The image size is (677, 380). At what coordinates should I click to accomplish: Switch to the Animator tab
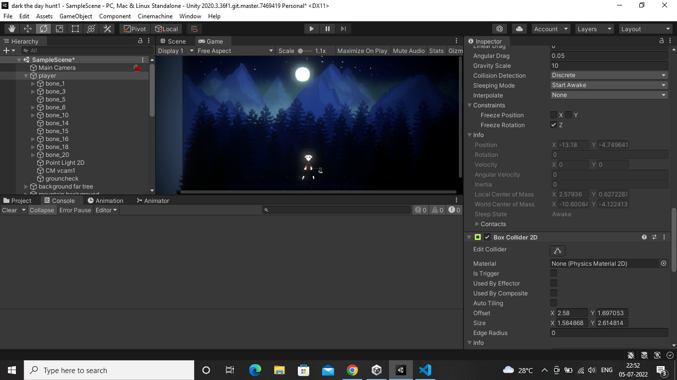pyautogui.click(x=153, y=200)
